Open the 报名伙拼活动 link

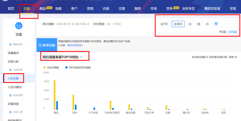pos(75,45)
